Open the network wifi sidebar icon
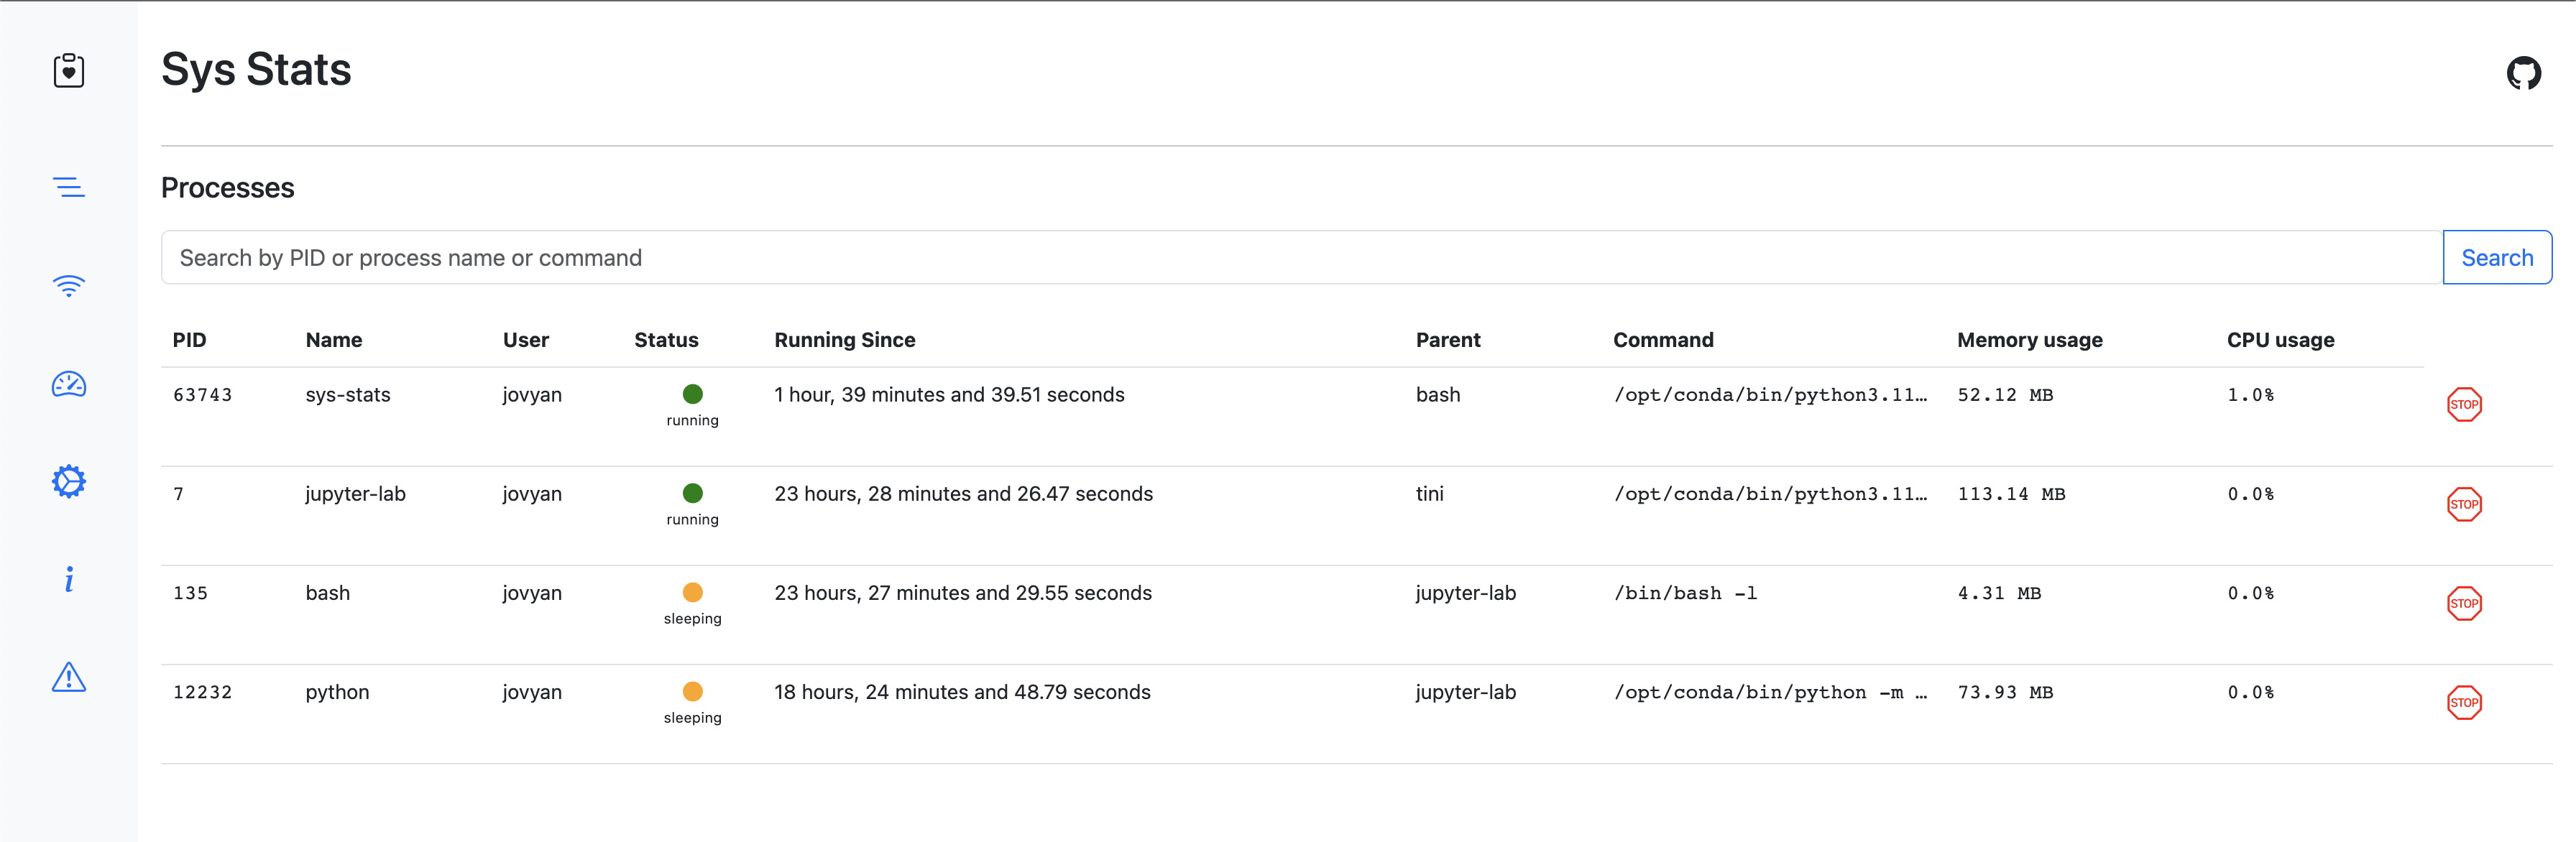Viewport: 2576px width, 842px height. 69,286
